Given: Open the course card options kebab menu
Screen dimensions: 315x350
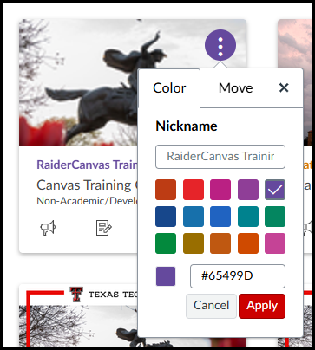Looking at the screenshot, I should click(220, 45).
